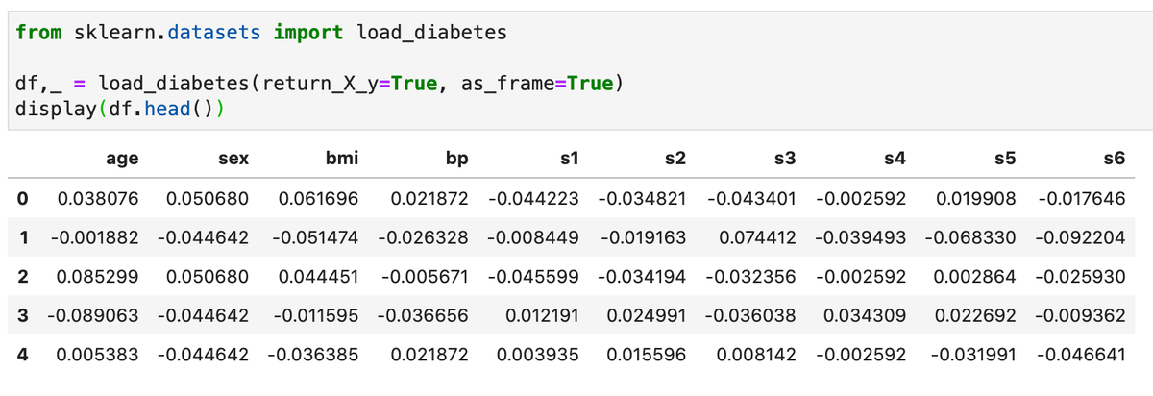Click the age value 0.038076

pos(98,200)
